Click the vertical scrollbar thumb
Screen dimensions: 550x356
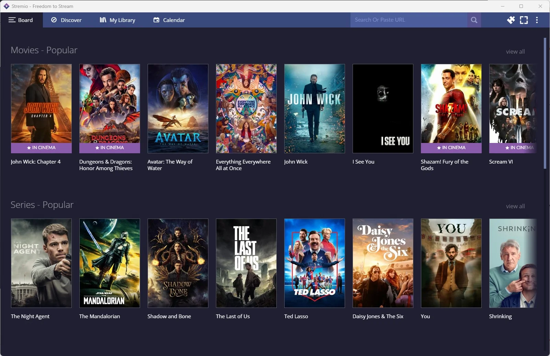coord(545,103)
